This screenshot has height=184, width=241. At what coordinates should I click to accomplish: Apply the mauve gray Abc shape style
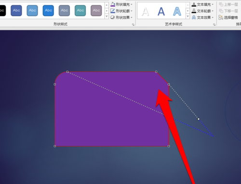coord(96,11)
